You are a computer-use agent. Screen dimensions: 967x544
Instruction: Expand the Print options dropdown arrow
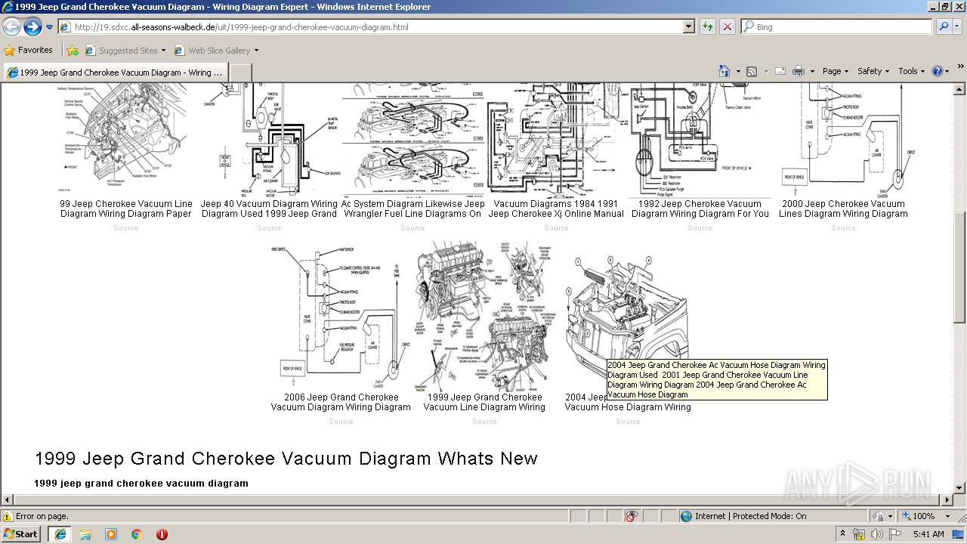pos(812,71)
